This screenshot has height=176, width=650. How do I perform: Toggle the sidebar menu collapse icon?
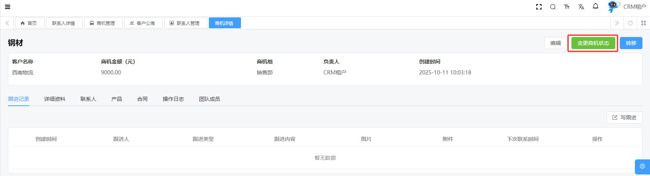coord(8,7)
